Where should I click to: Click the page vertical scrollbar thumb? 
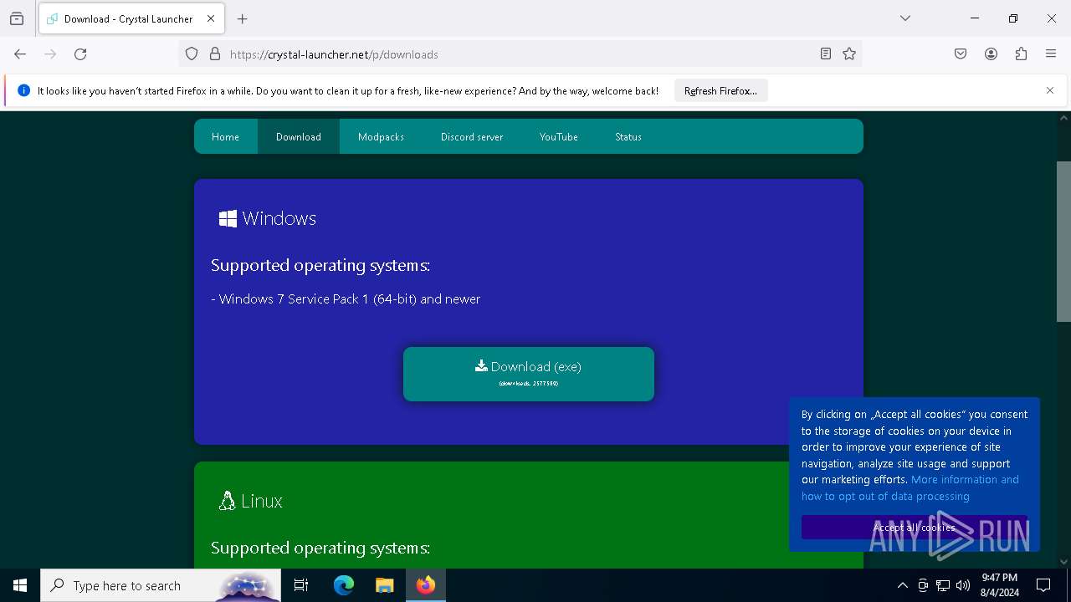pyautogui.click(x=1063, y=242)
